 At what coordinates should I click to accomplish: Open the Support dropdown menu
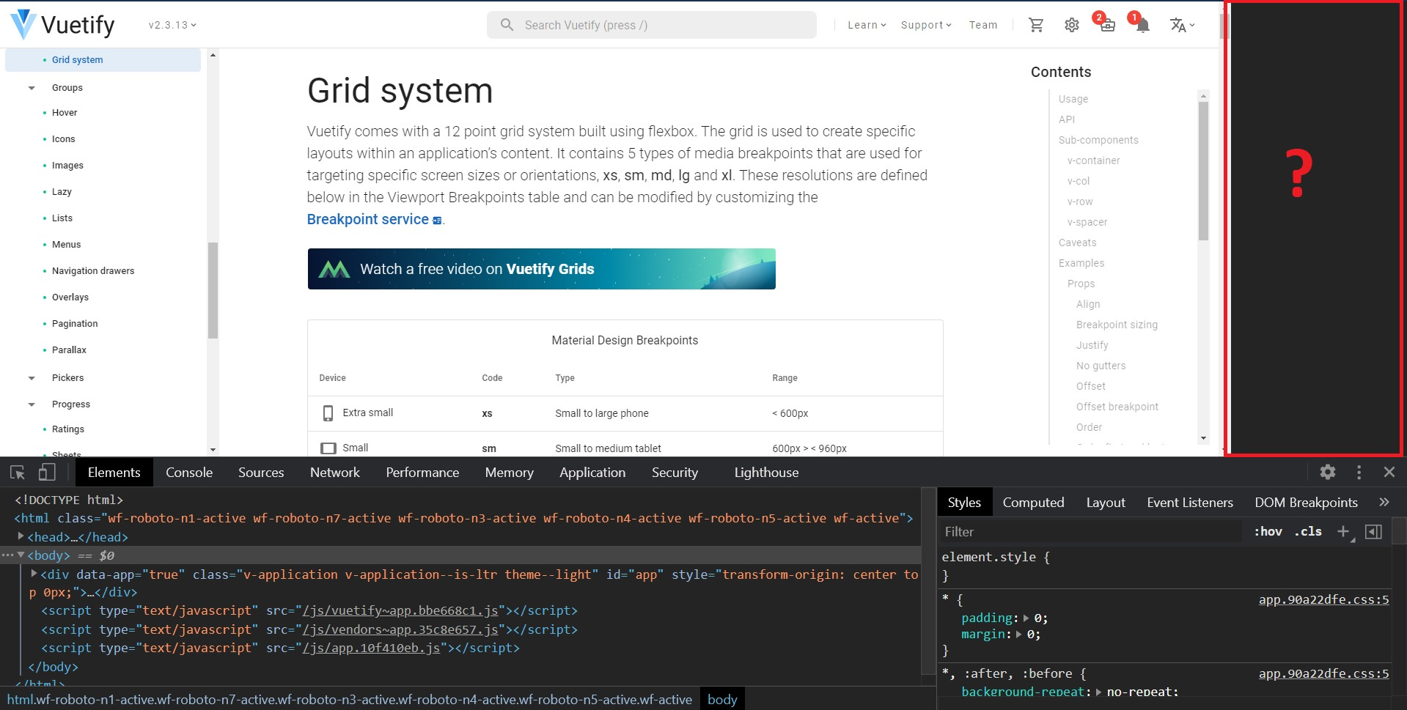pyautogui.click(x=926, y=25)
